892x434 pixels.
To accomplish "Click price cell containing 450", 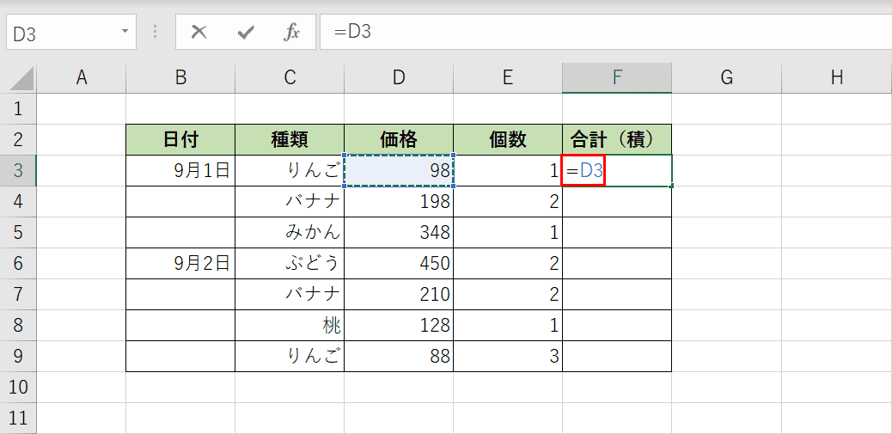I will click(399, 263).
